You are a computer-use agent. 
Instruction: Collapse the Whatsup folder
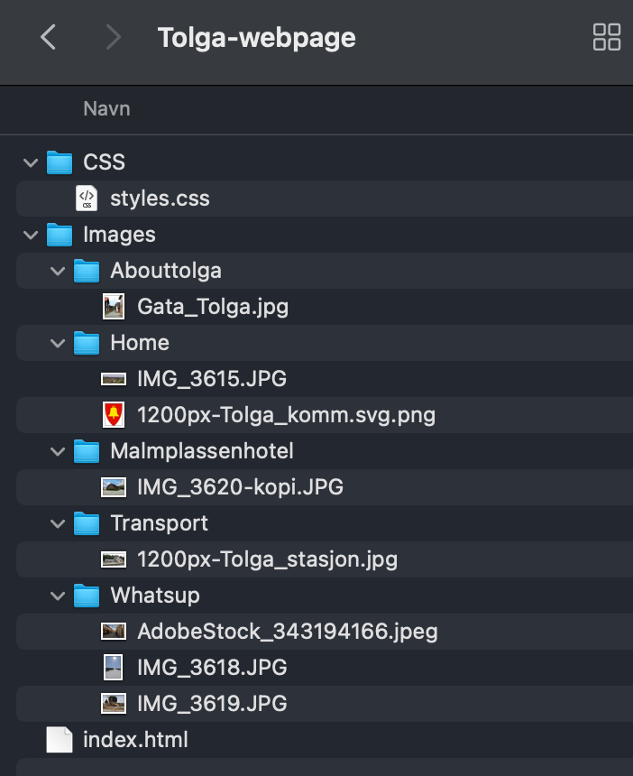tap(58, 596)
